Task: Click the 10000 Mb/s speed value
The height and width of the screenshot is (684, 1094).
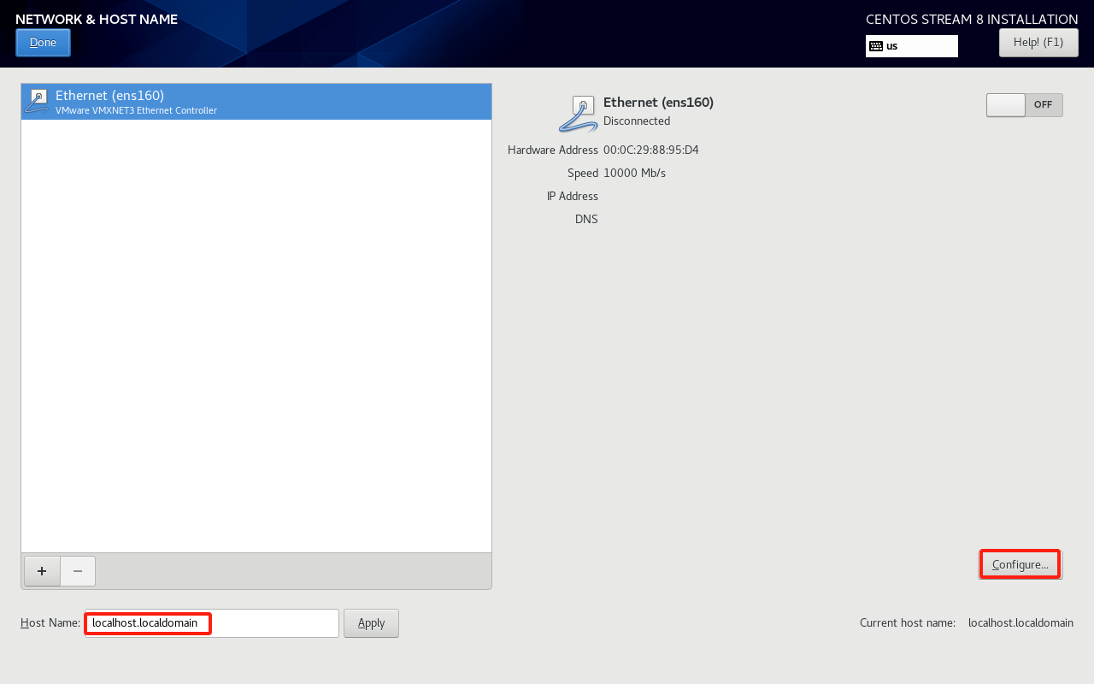Action: click(x=634, y=174)
